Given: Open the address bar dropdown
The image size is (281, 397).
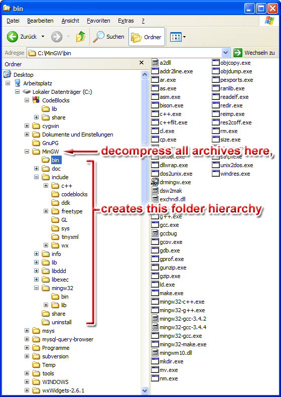Looking at the screenshot, I should coord(225,53).
